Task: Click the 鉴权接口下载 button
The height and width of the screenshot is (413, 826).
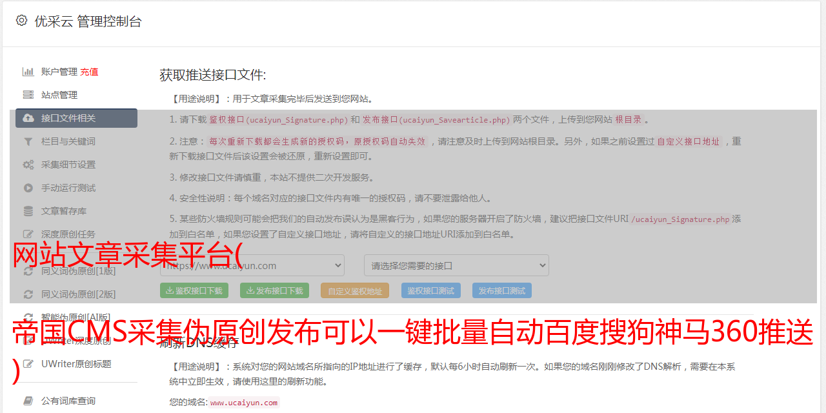Action: point(194,290)
